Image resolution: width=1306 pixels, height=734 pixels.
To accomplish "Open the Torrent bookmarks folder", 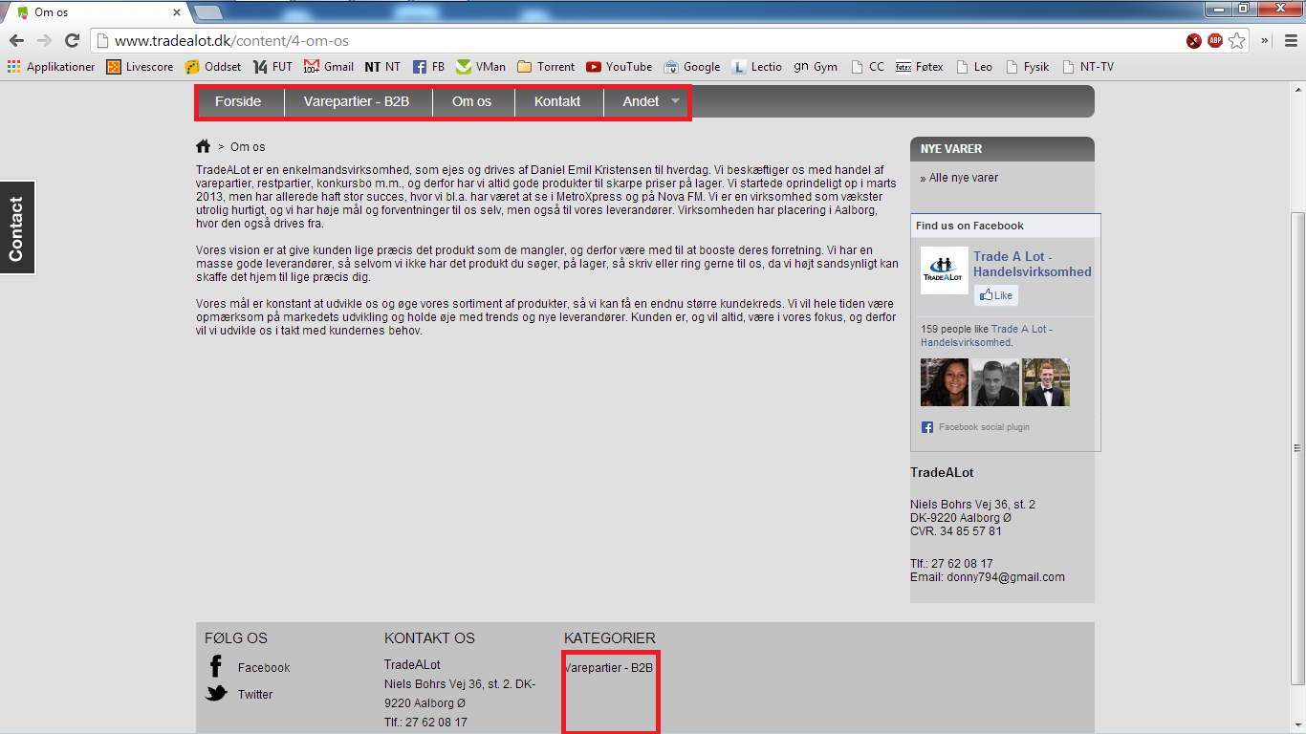I will click(x=546, y=67).
